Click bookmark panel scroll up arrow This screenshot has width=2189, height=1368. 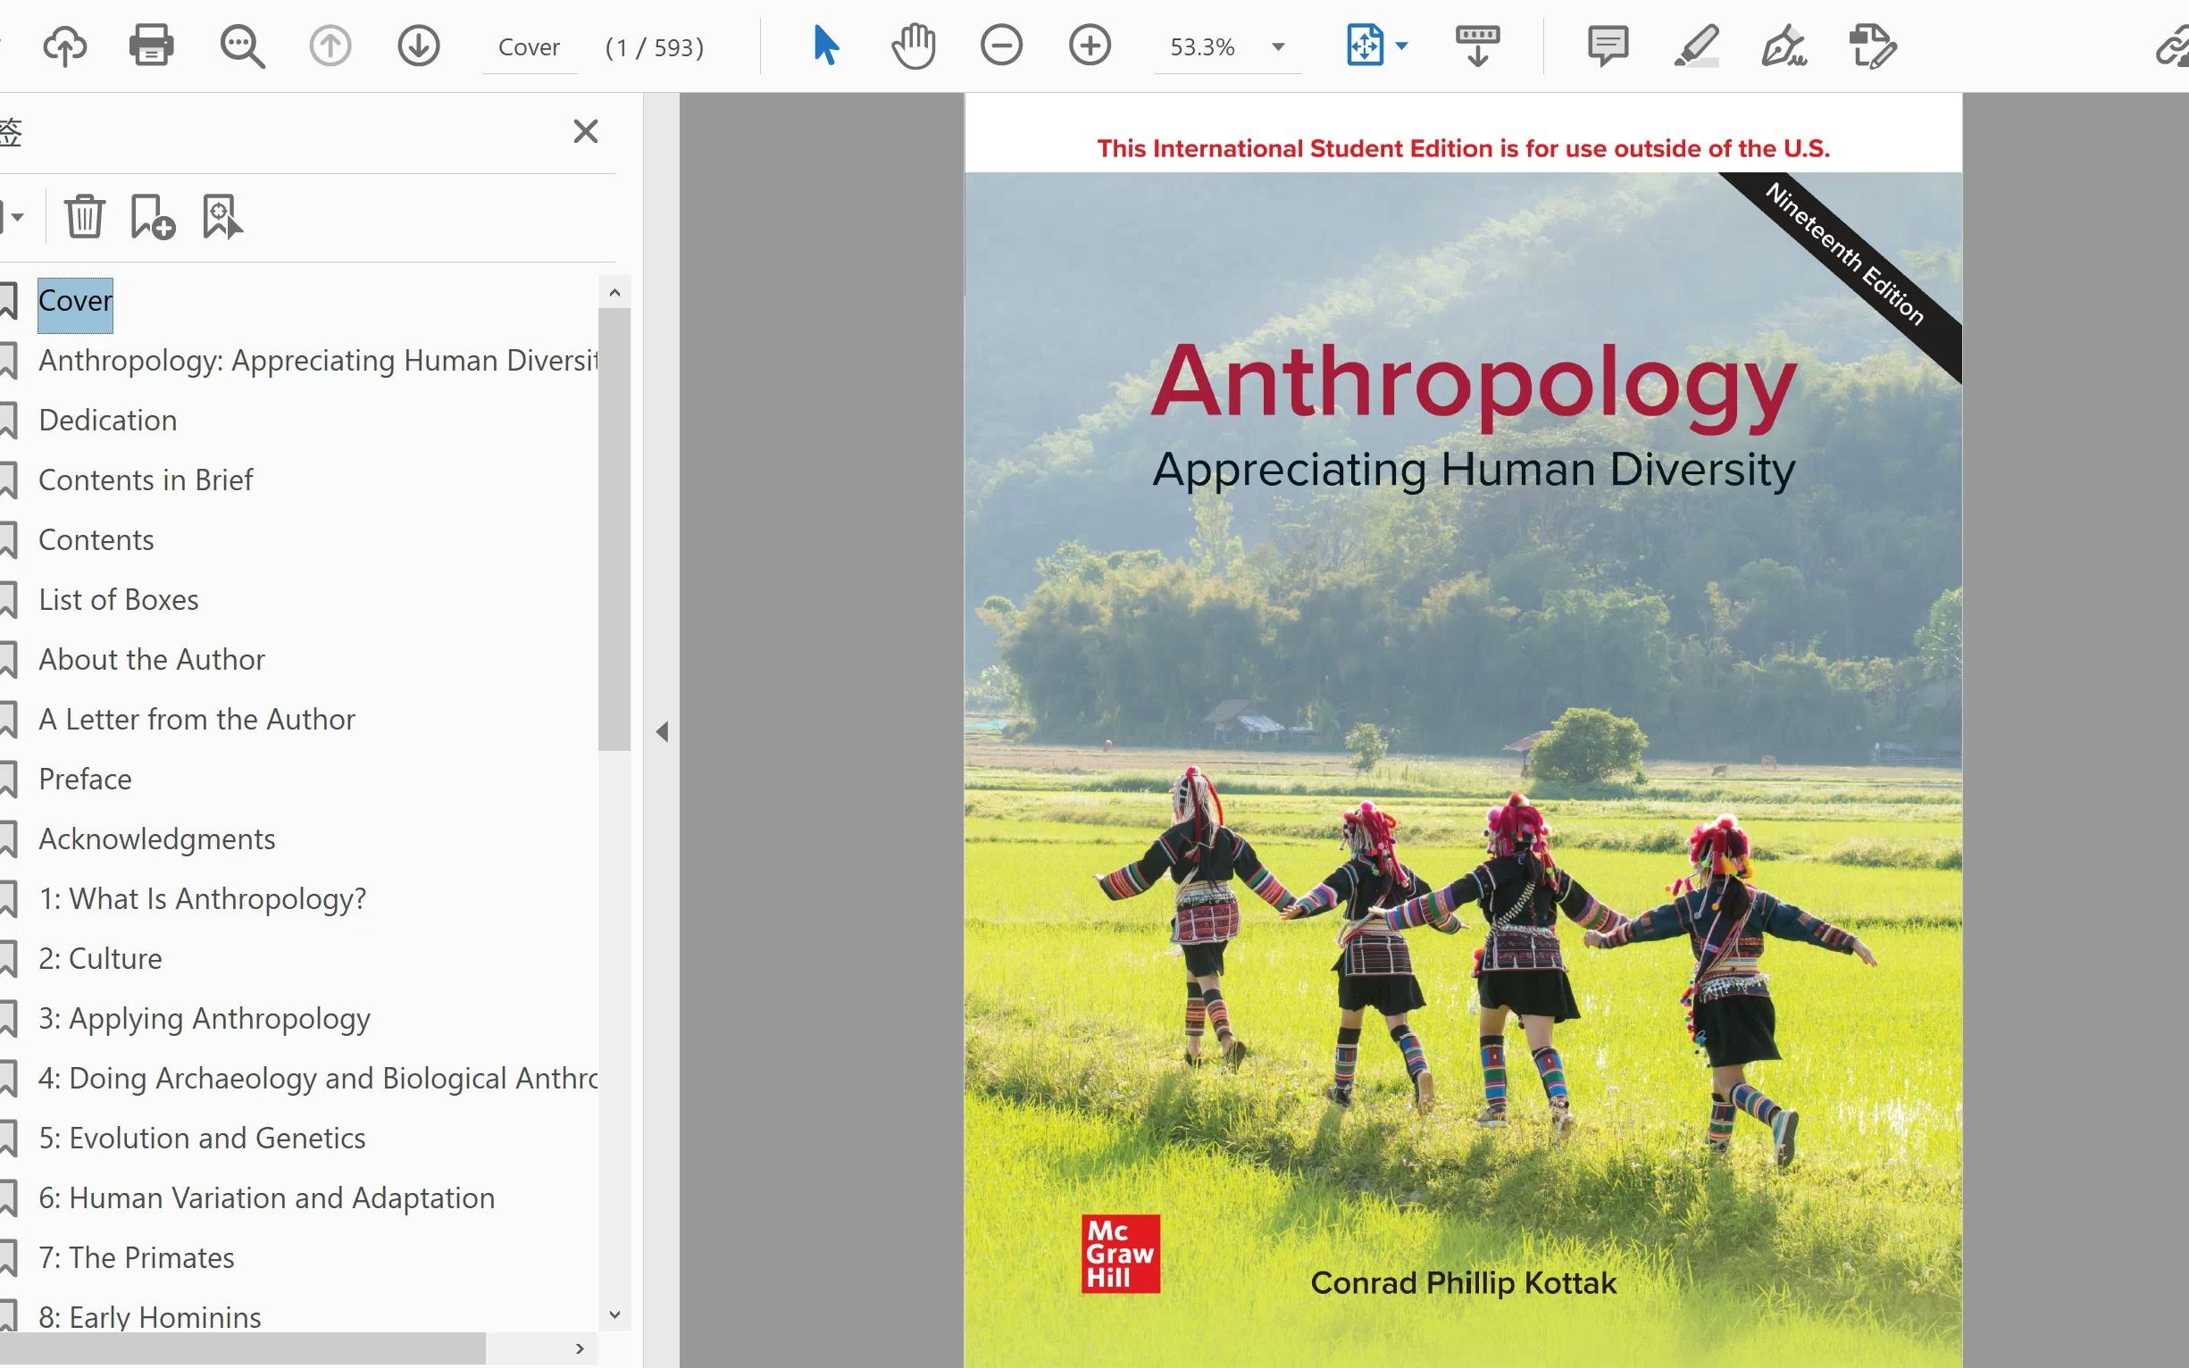pyautogui.click(x=614, y=291)
